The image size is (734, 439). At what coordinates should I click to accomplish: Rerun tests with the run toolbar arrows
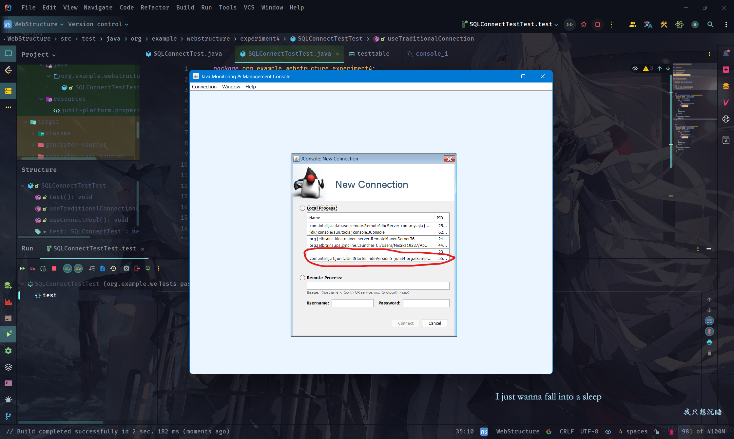[22, 268]
